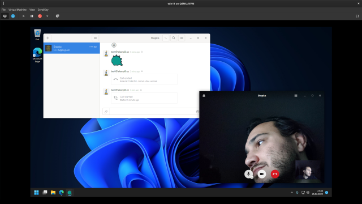The height and width of the screenshot is (204, 362).
Task: Show hidden tray icons chevron
Action: (292, 193)
